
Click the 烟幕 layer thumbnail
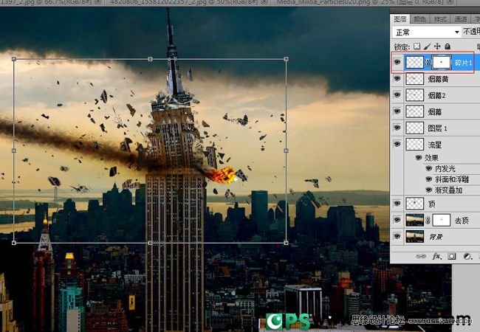click(x=414, y=111)
